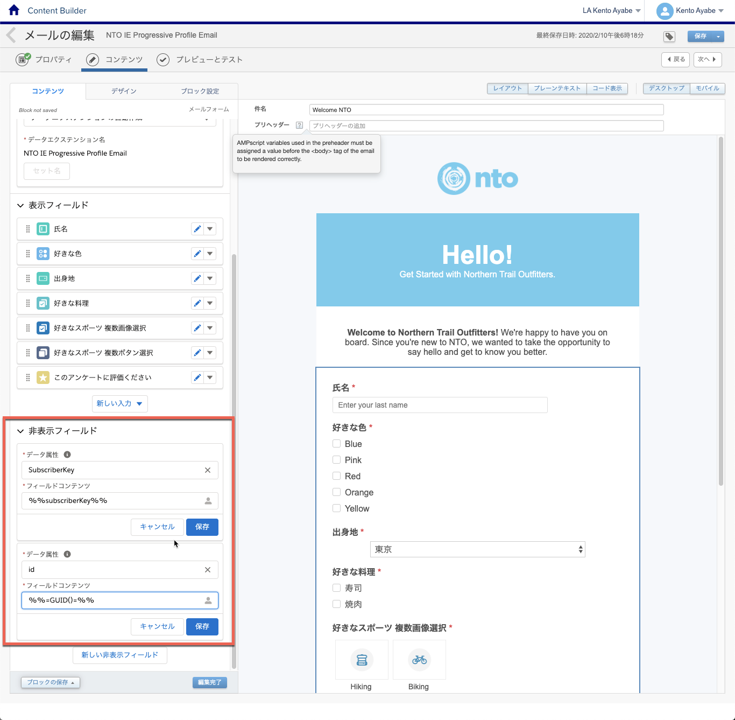Open the 新しい入力 dropdown

coord(120,403)
